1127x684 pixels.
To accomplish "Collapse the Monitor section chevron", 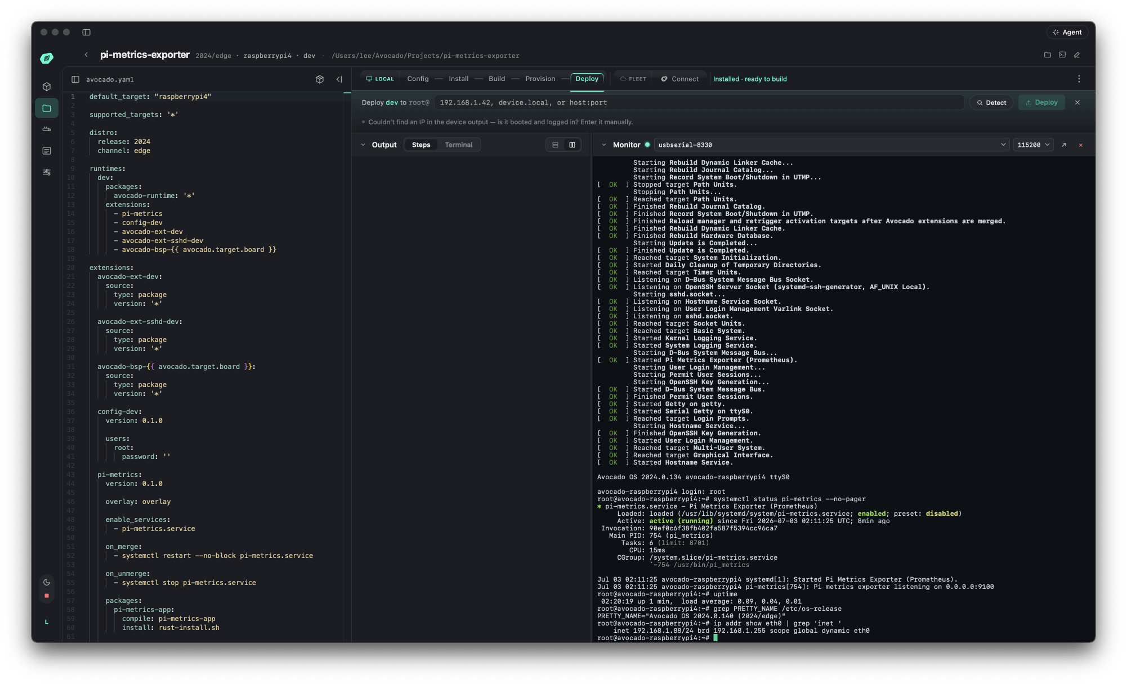I will (604, 145).
